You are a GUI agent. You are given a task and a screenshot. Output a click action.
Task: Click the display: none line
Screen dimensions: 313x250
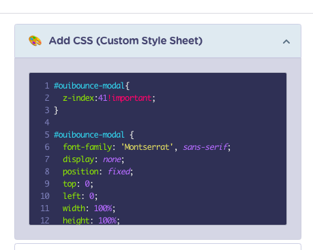tap(93, 159)
